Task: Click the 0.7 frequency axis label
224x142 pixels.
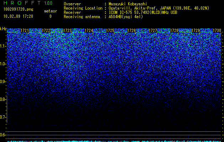Action: (x=3, y=117)
